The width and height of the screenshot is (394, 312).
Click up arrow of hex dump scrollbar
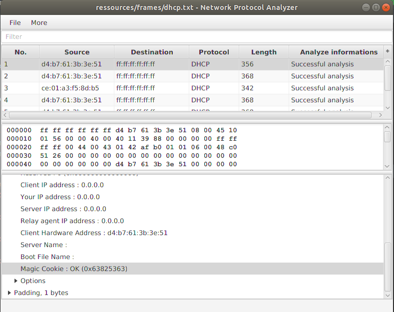(387, 127)
